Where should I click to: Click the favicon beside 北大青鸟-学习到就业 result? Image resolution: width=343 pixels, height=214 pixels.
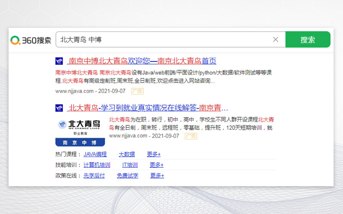(59, 108)
